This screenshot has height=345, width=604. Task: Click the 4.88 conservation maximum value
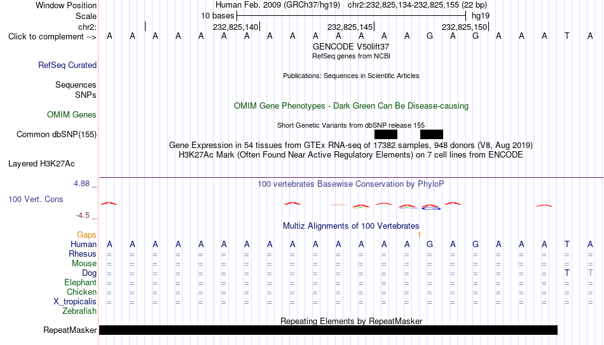coord(81,184)
